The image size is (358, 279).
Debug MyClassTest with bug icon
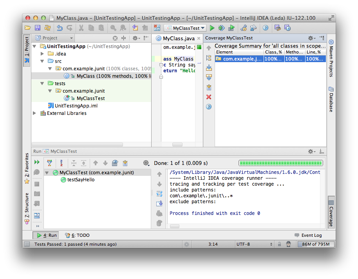[221, 28]
